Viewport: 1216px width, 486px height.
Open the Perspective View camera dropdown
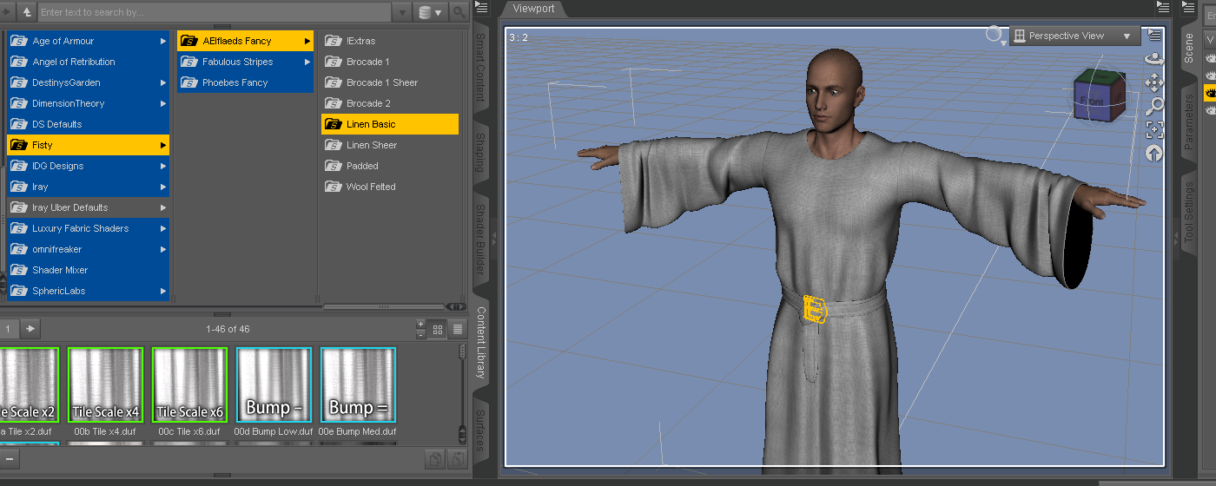coord(1074,36)
